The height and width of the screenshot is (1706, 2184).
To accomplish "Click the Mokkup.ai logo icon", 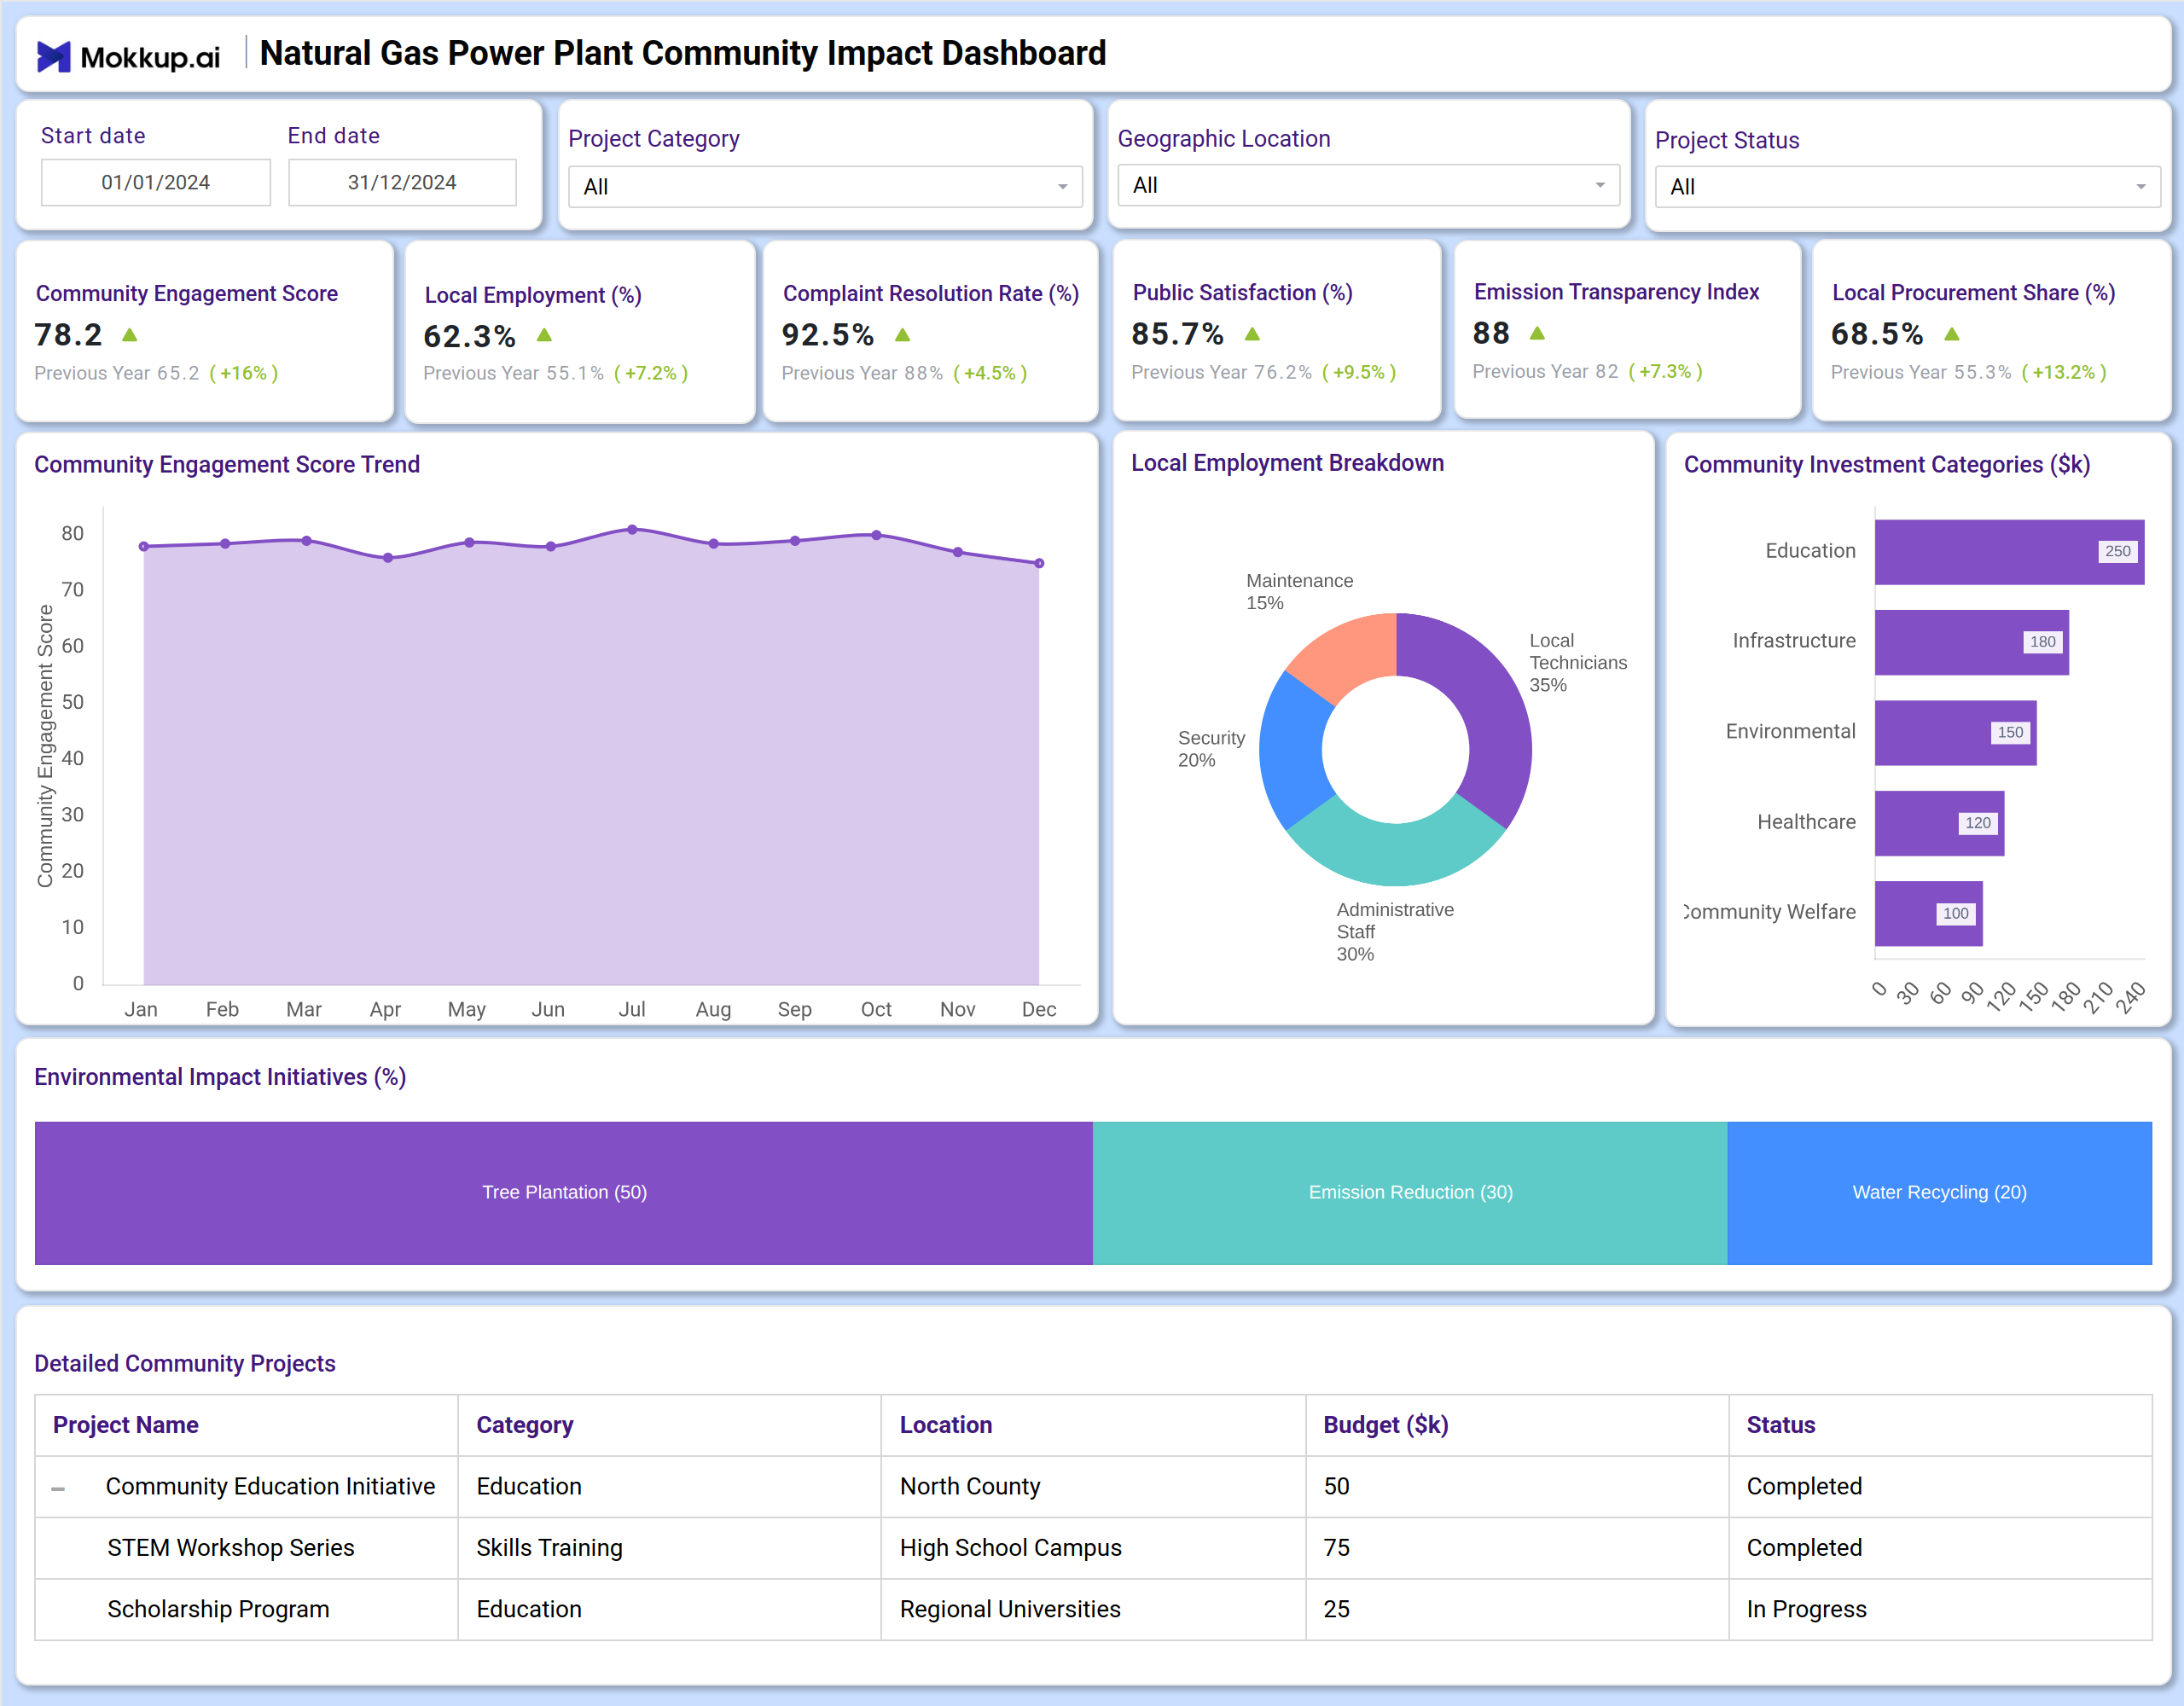I will [x=54, y=56].
